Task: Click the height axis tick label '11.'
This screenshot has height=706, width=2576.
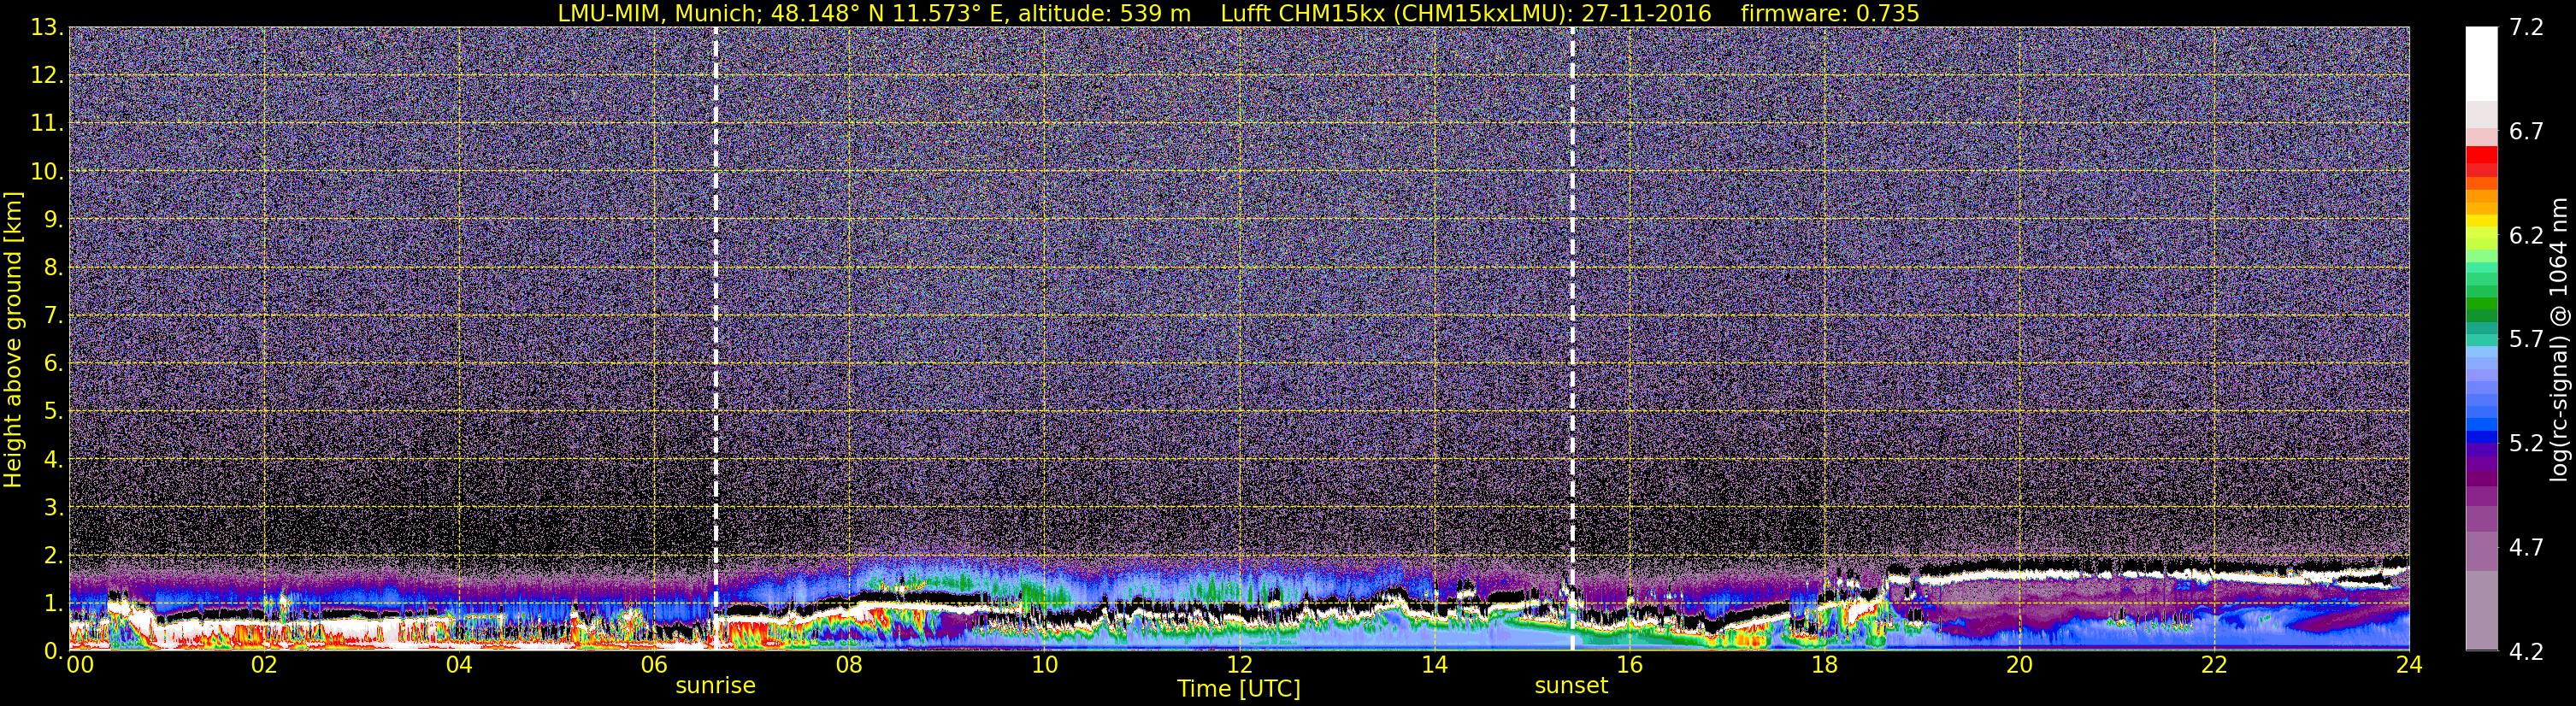Action: [x=47, y=123]
